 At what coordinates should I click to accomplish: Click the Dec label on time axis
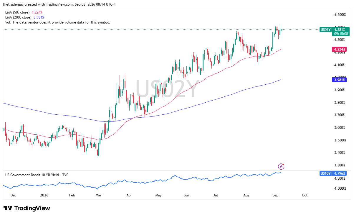pyautogui.click(x=13, y=195)
